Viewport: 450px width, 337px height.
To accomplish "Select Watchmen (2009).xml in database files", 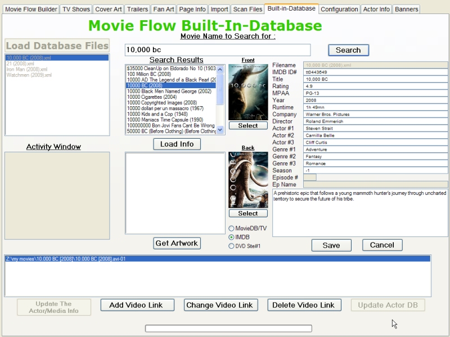I will (x=29, y=75).
